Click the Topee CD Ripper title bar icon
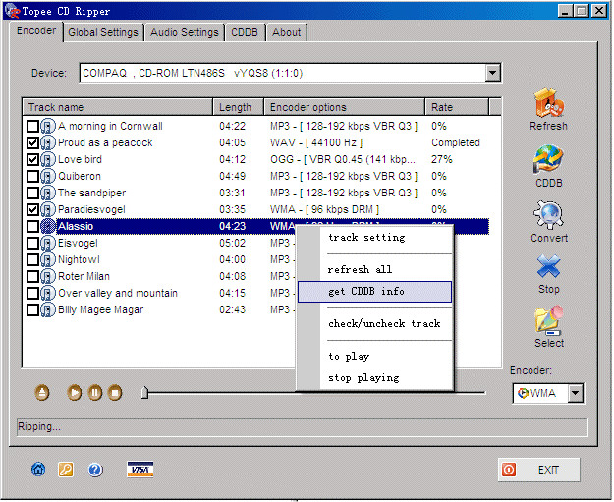 [13, 11]
